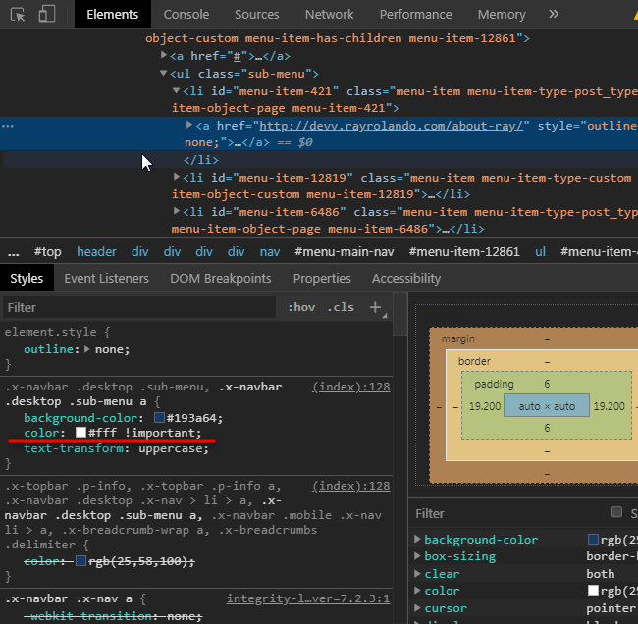The width and height of the screenshot is (638, 624).
Task: Open the Network tab
Action: 329,15
